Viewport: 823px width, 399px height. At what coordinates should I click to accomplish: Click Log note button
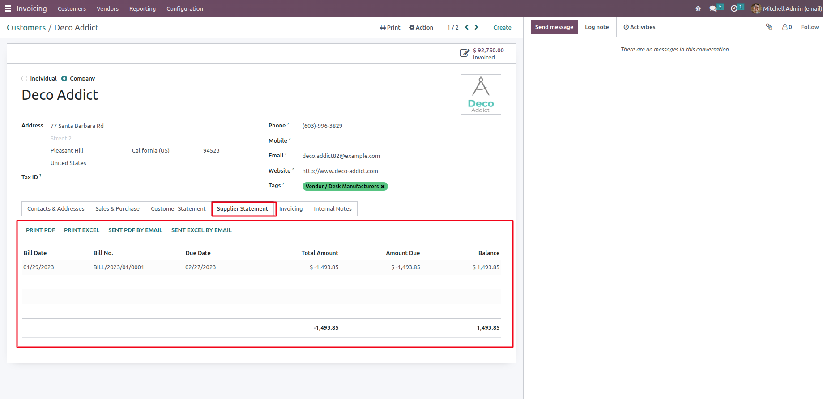(597, 27)
